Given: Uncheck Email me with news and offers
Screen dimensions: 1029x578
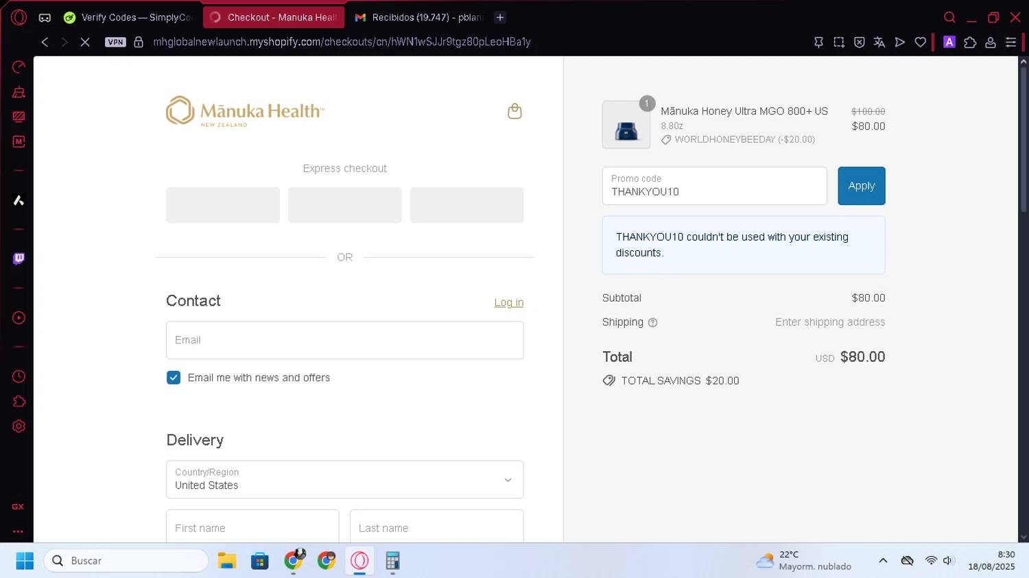Looking at the screenshot, I should (x=174, y=378).
